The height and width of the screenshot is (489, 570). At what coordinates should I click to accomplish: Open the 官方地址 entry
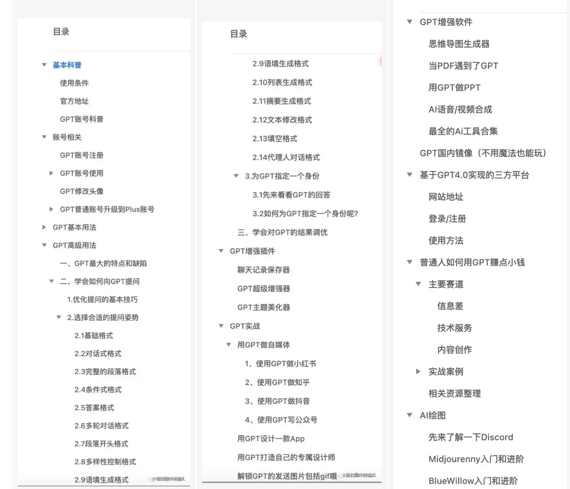click(74, 101)
